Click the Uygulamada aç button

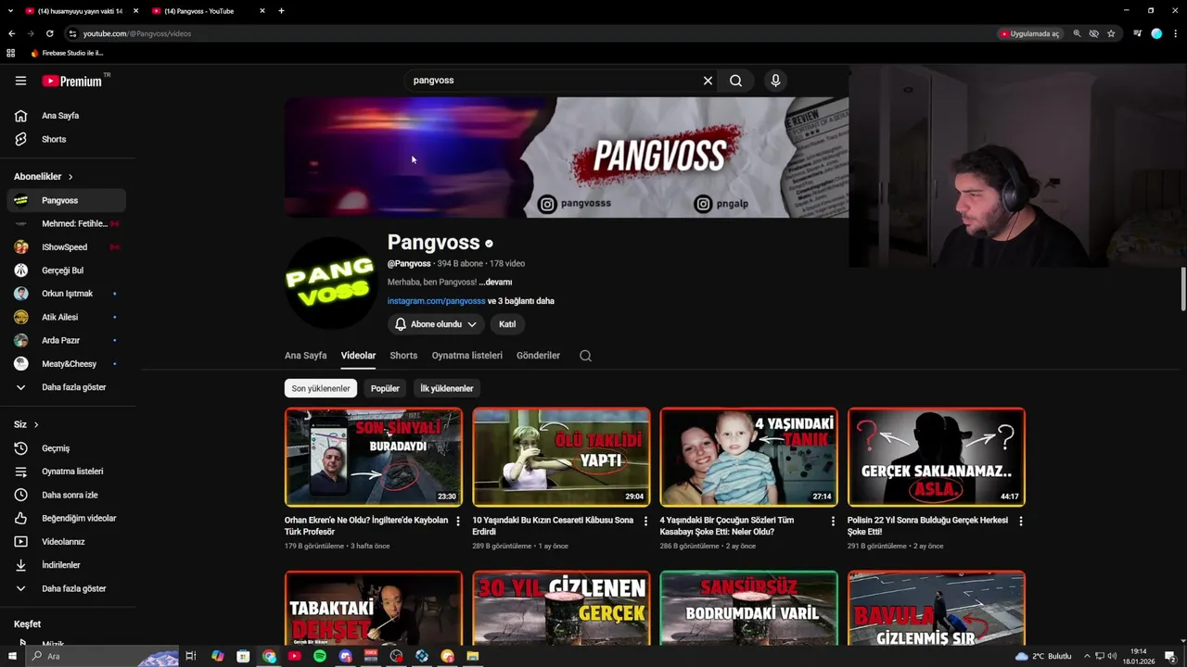pos(1029,33)
